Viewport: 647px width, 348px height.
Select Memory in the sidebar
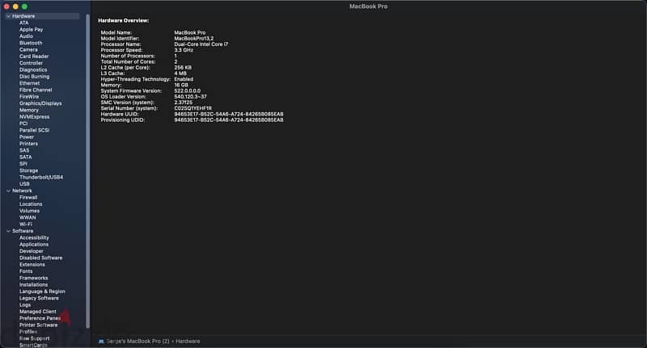[x=28, y=110]
